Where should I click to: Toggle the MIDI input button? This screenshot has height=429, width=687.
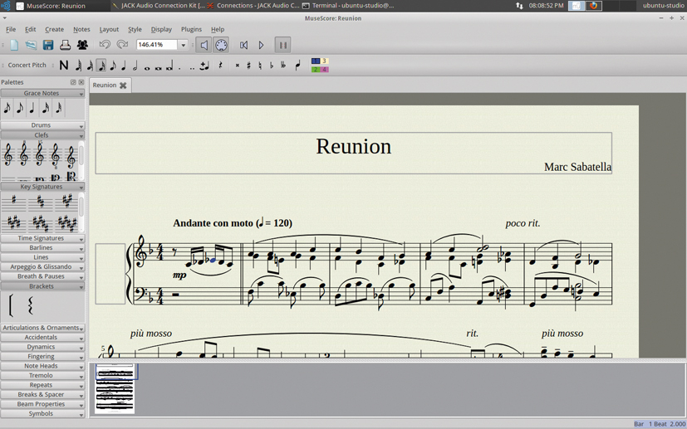pyautogui.click(x=221, y=45)
